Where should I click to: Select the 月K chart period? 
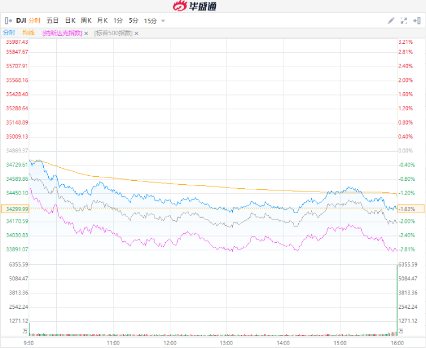click(102, 20)
